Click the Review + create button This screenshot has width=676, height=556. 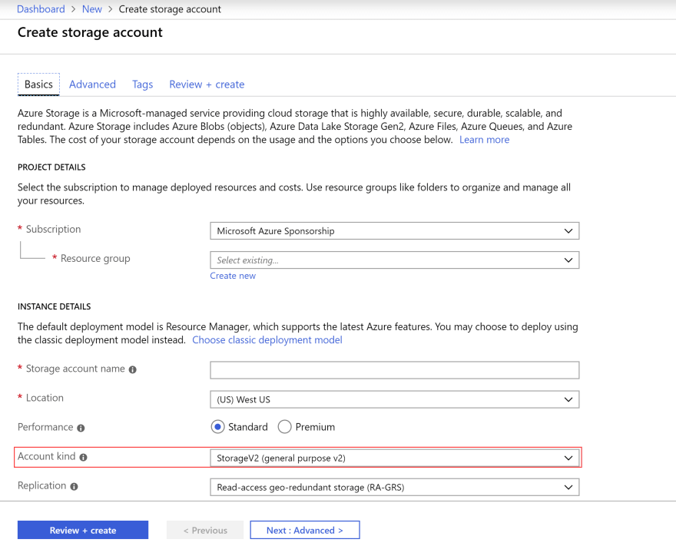tap(83, 530)
